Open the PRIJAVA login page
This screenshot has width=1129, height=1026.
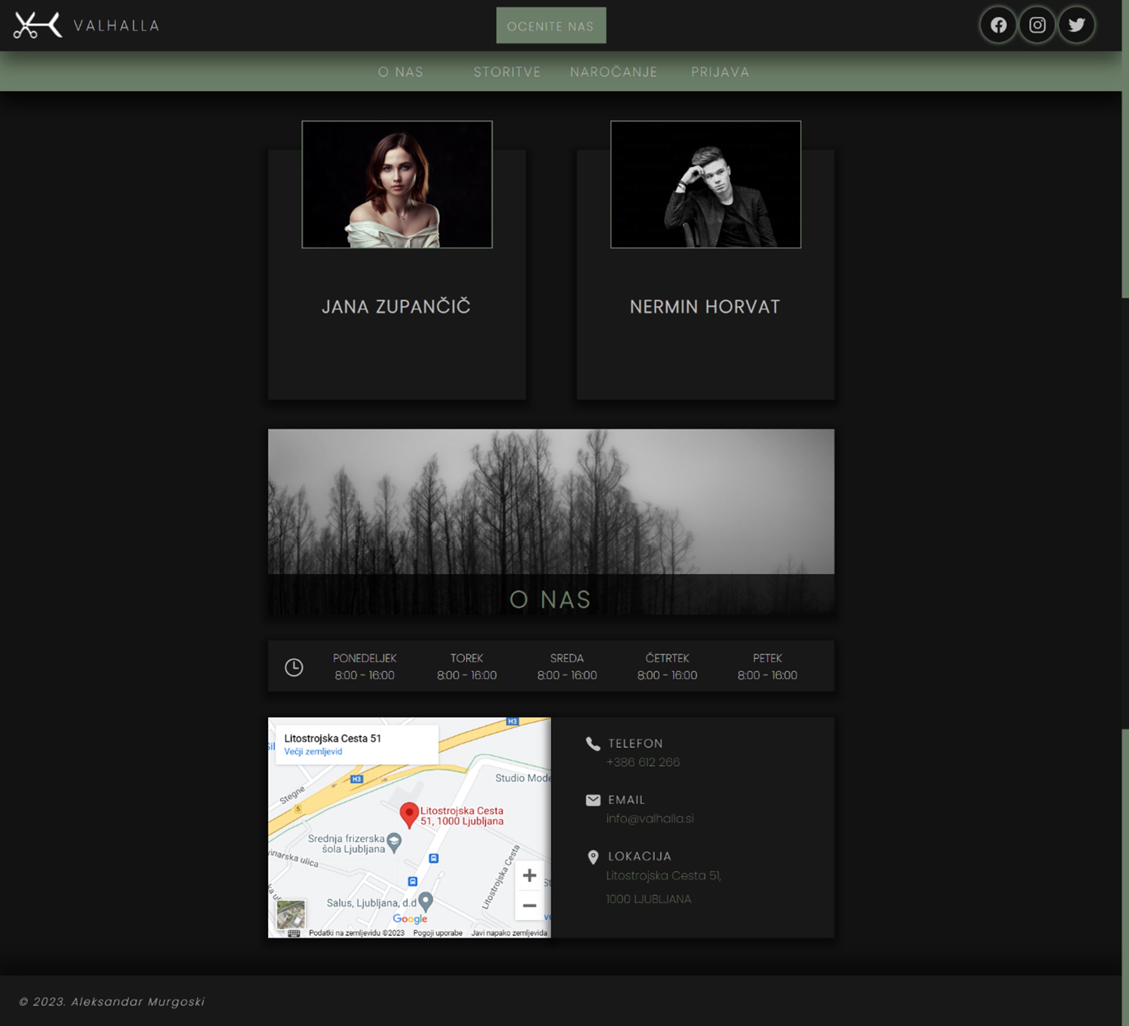(720, 72)
